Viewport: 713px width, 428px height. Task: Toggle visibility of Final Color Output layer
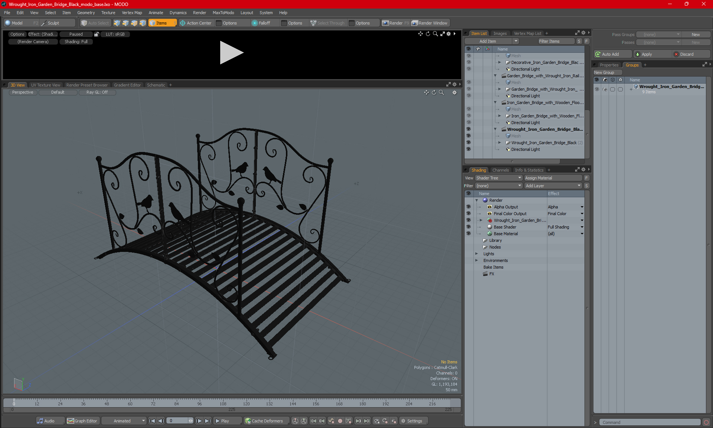click(x=468, y=214)
